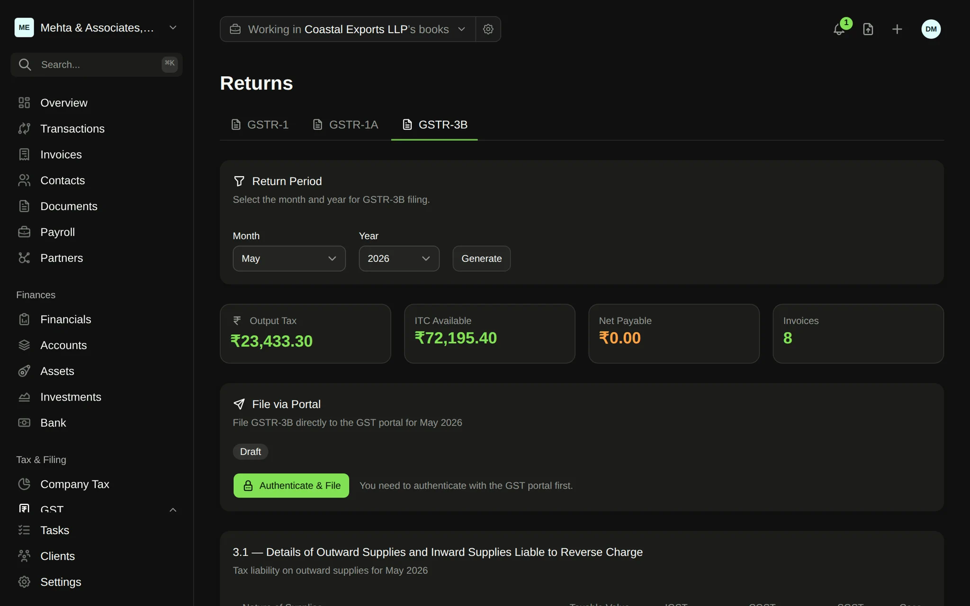Select the GSTR-3B tab
Viewport: 970px width, 606px height.
pos(434,125)
